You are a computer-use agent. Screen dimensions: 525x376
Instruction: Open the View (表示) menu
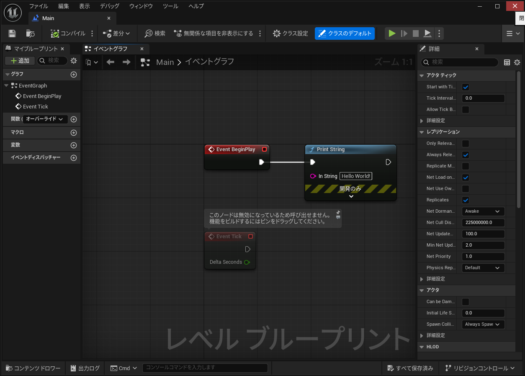point(85,6)
